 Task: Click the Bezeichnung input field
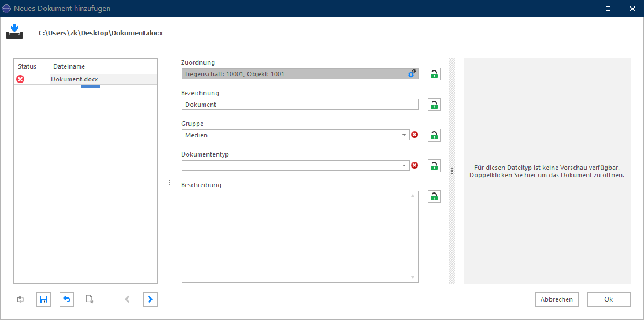pyautogui.click(x=300, y=105)
